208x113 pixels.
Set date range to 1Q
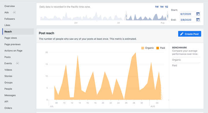pyautogui.click(x=166, y=7)
